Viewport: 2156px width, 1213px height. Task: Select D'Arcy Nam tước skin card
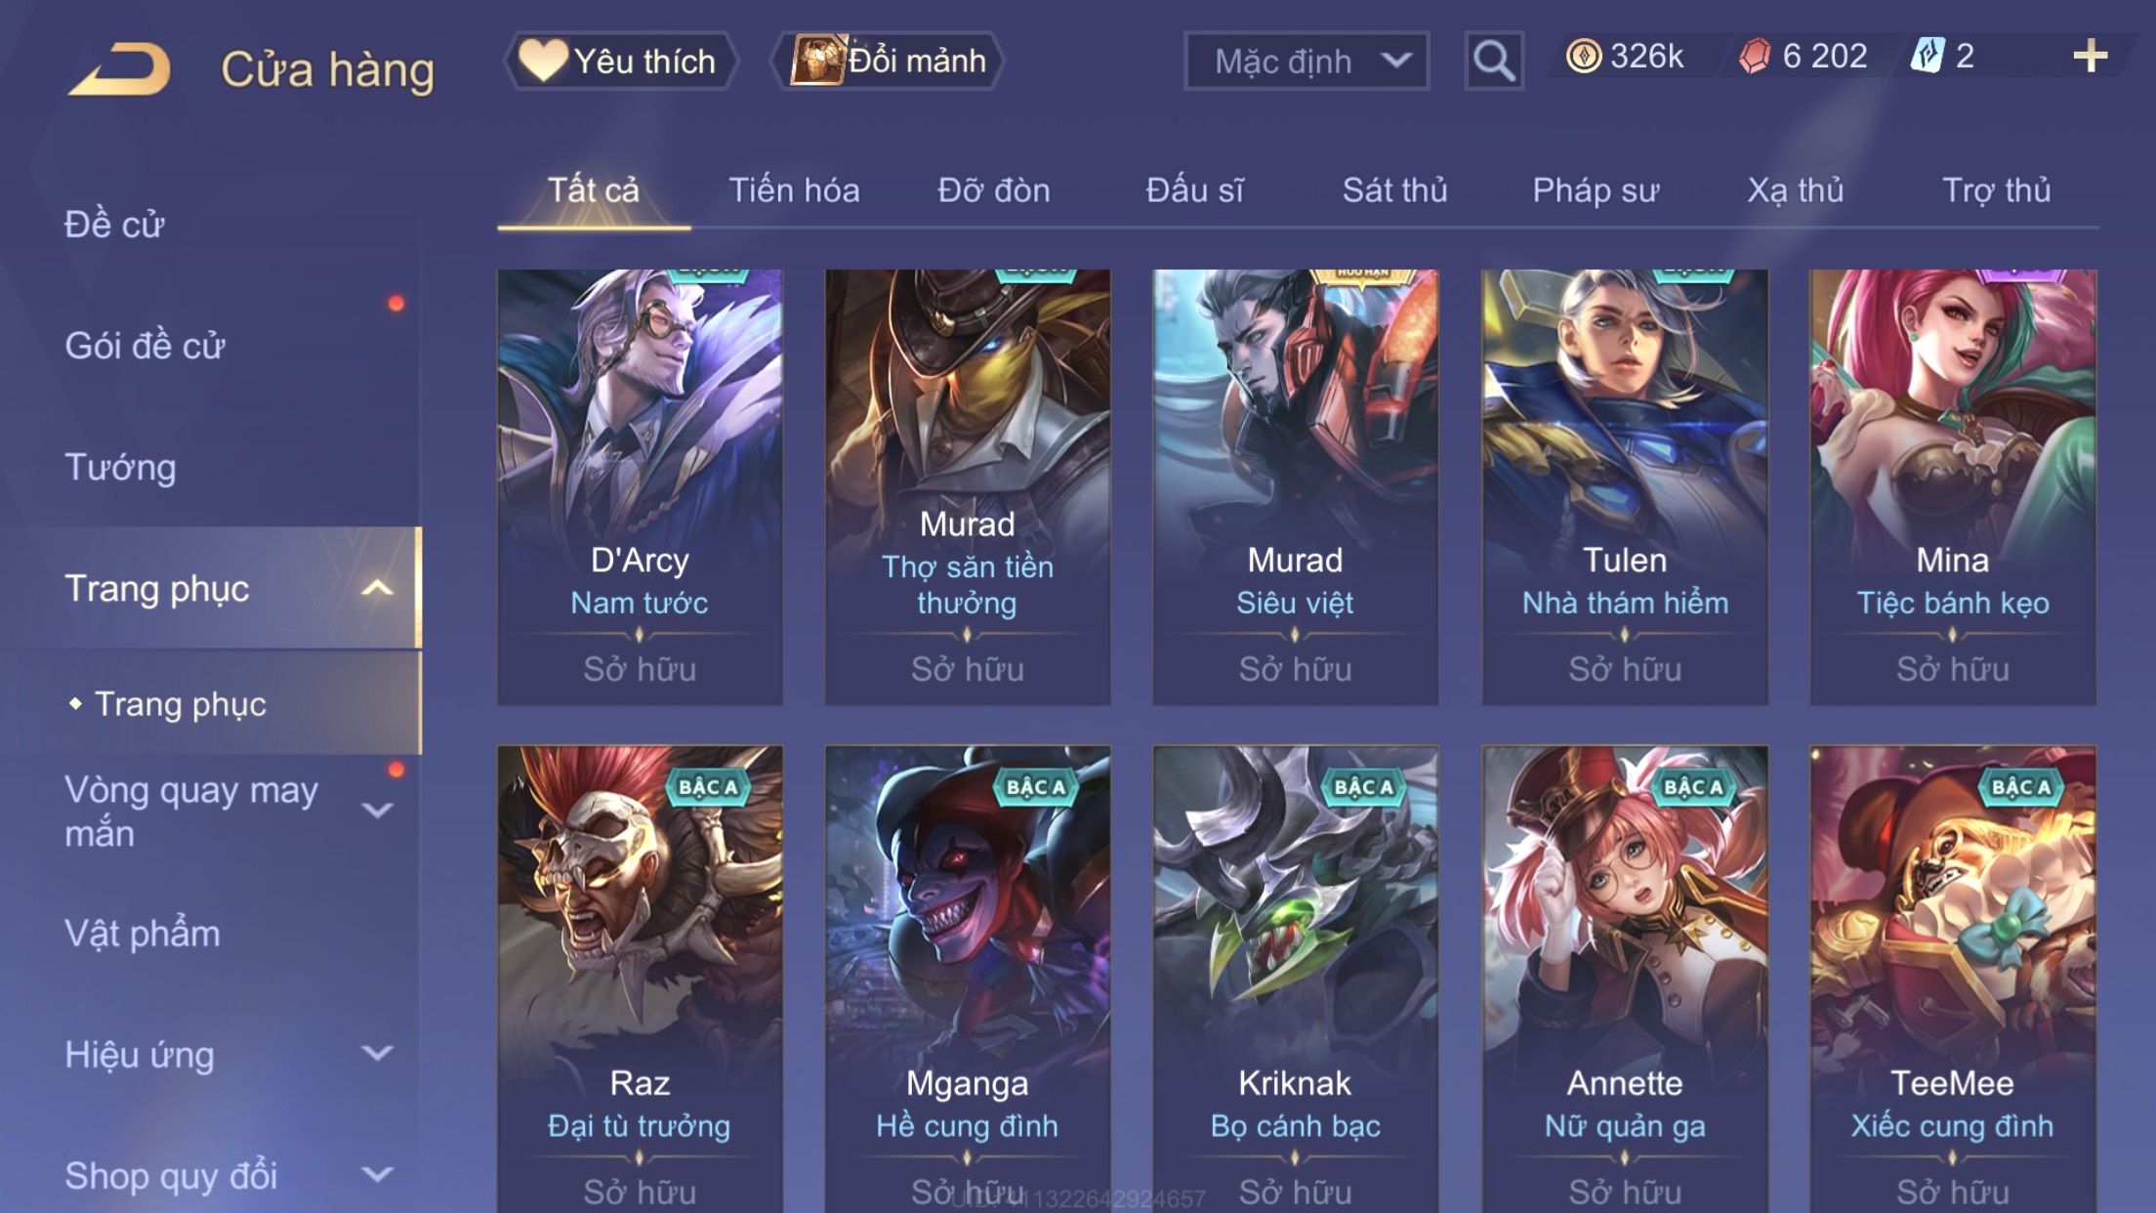[x=640, y=486]
